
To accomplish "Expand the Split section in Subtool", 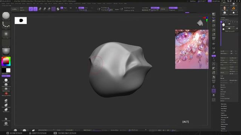I will coord(222,76).
